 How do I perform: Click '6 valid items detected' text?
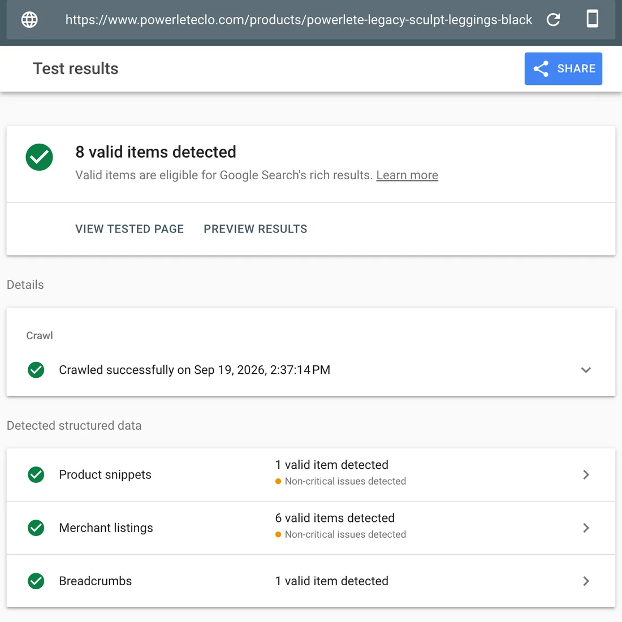click(335, 517)
